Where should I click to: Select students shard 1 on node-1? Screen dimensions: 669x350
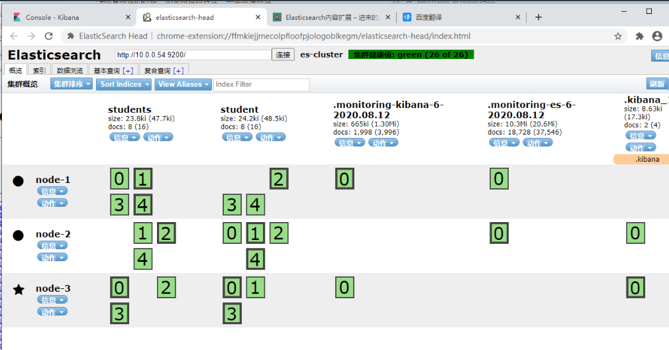143,179
